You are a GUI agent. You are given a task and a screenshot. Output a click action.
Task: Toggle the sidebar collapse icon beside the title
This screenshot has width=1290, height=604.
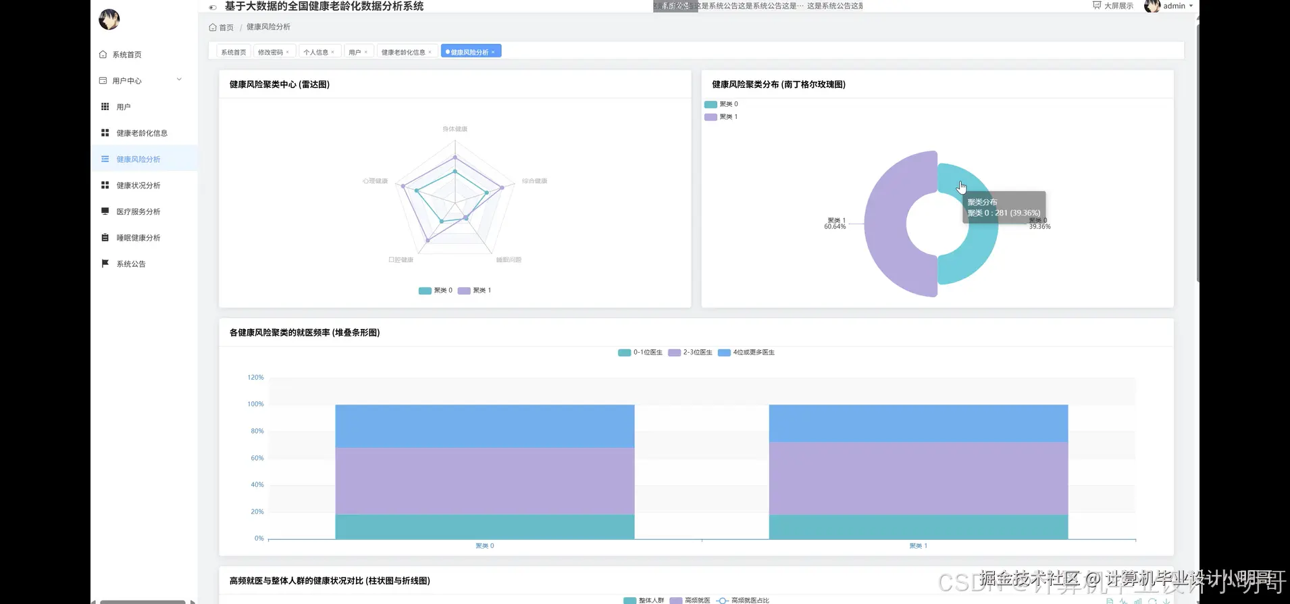(x=213, y=7)
